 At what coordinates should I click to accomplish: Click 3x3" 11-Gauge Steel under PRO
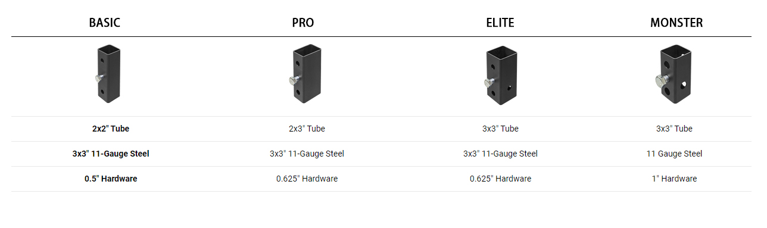click(x=307, y=154)
